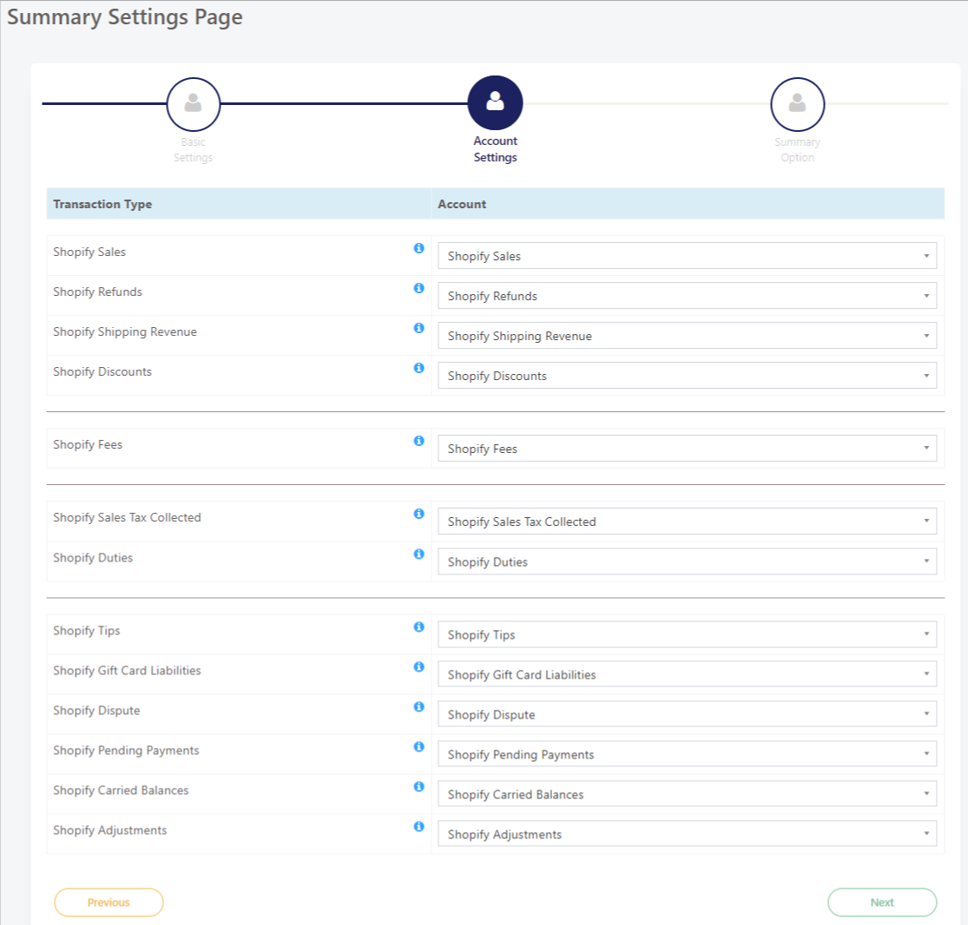Click the Shopify Pending Payments row label
968x925 pixels.
click(x=126, y=751)
